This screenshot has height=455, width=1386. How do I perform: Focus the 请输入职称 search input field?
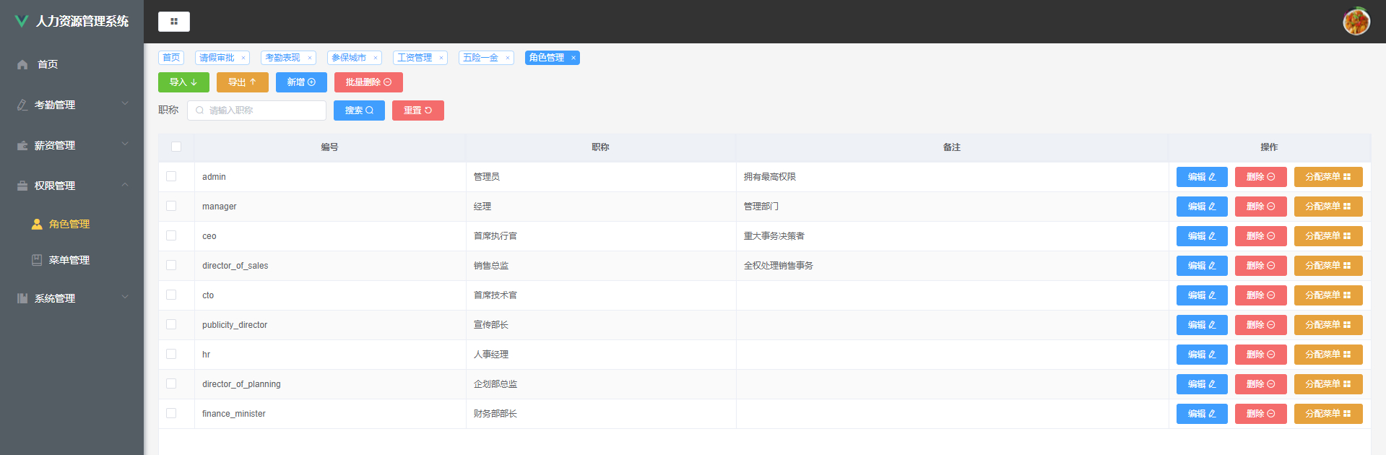(x=257, y=110)
